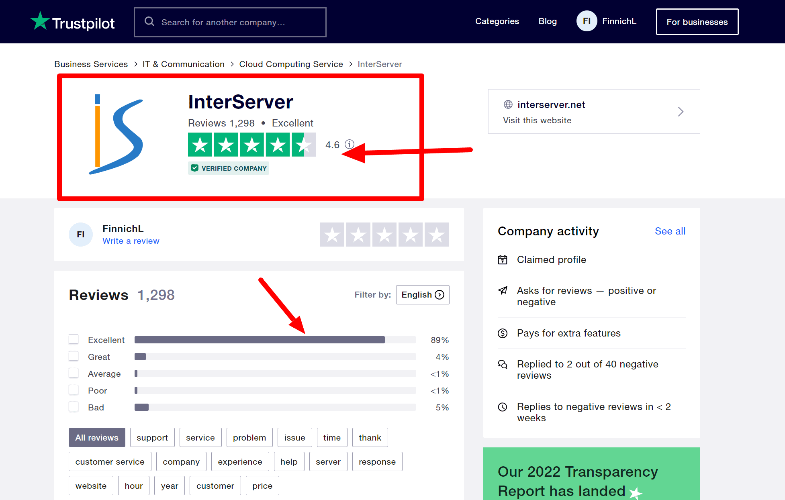Click the Claimed profile calendar icon
Screen dimensions: 785x500
point(503,259)
